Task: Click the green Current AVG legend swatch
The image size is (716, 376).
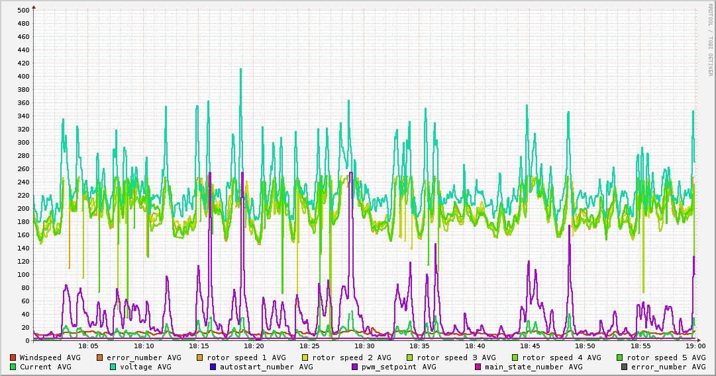Action: [13, 367]
